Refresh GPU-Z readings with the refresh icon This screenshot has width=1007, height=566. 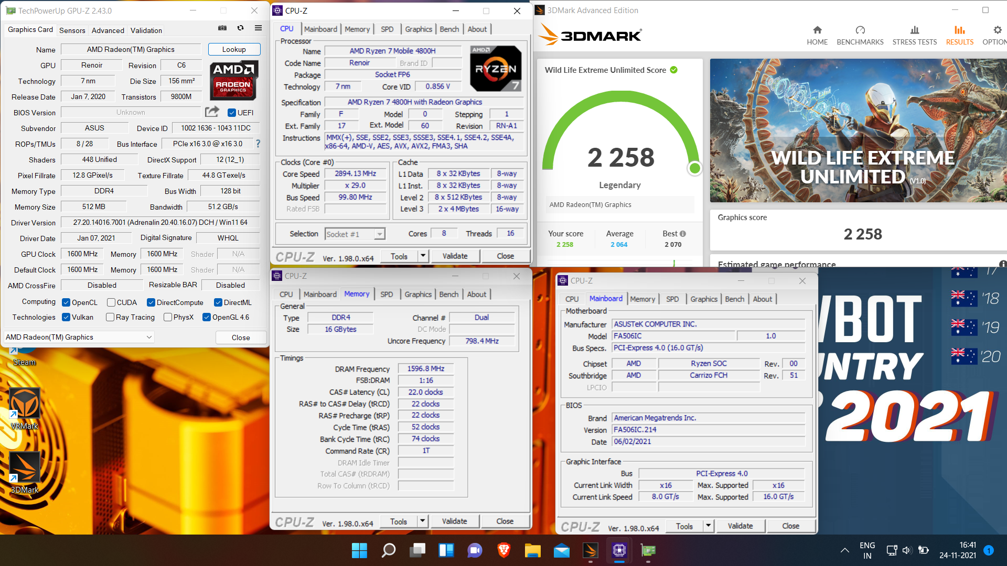point(240,28)
